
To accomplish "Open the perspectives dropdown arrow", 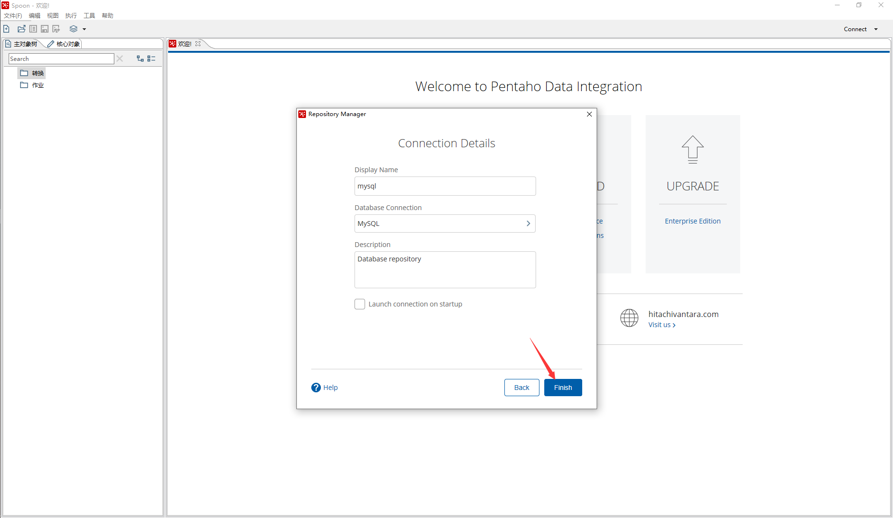I will tap(85, 29).
